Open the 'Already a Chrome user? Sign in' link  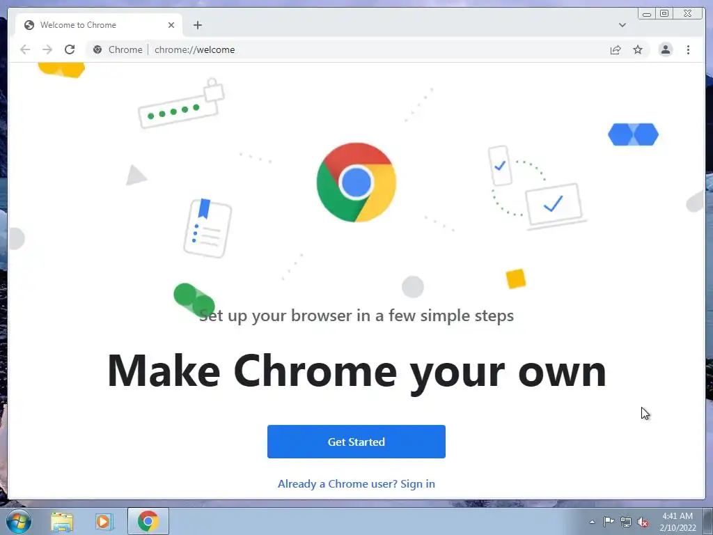[x=356, y=483]
